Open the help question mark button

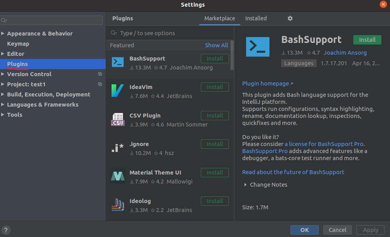click(6, 230)
